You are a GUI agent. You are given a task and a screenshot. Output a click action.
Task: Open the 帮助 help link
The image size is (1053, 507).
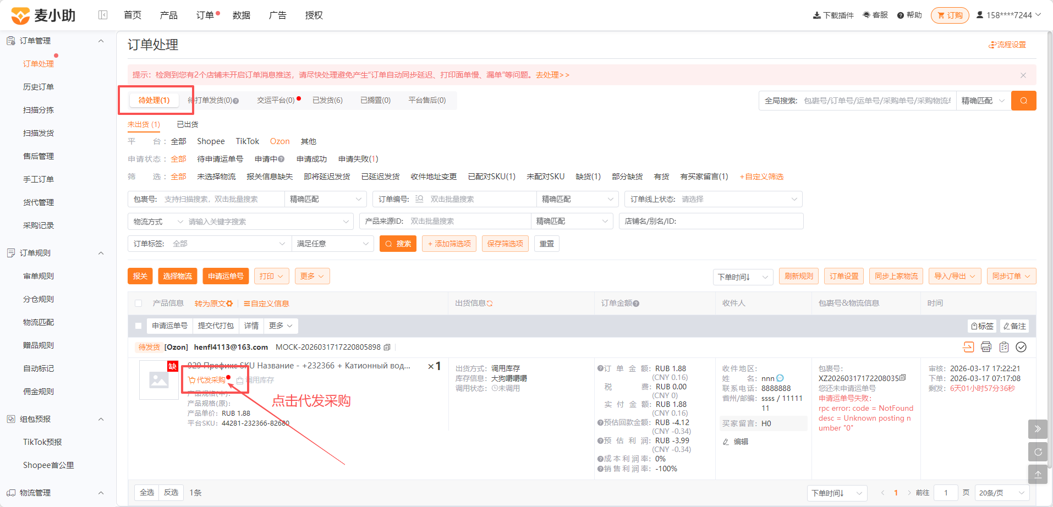(909, 15)
